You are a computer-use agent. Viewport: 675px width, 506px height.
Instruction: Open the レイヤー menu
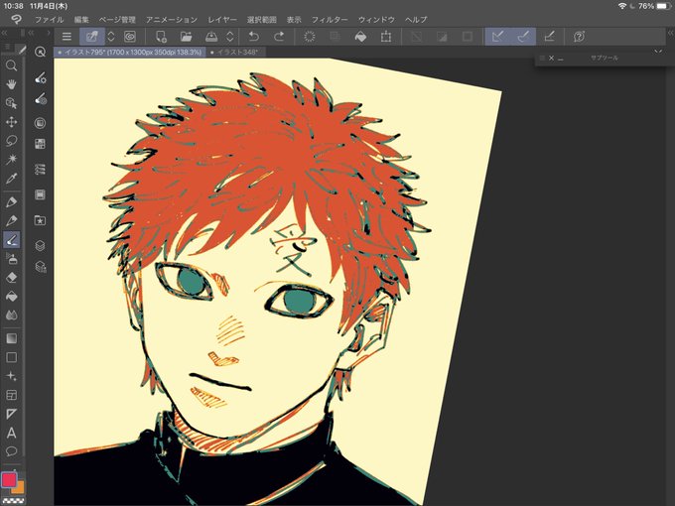point(222,20)
